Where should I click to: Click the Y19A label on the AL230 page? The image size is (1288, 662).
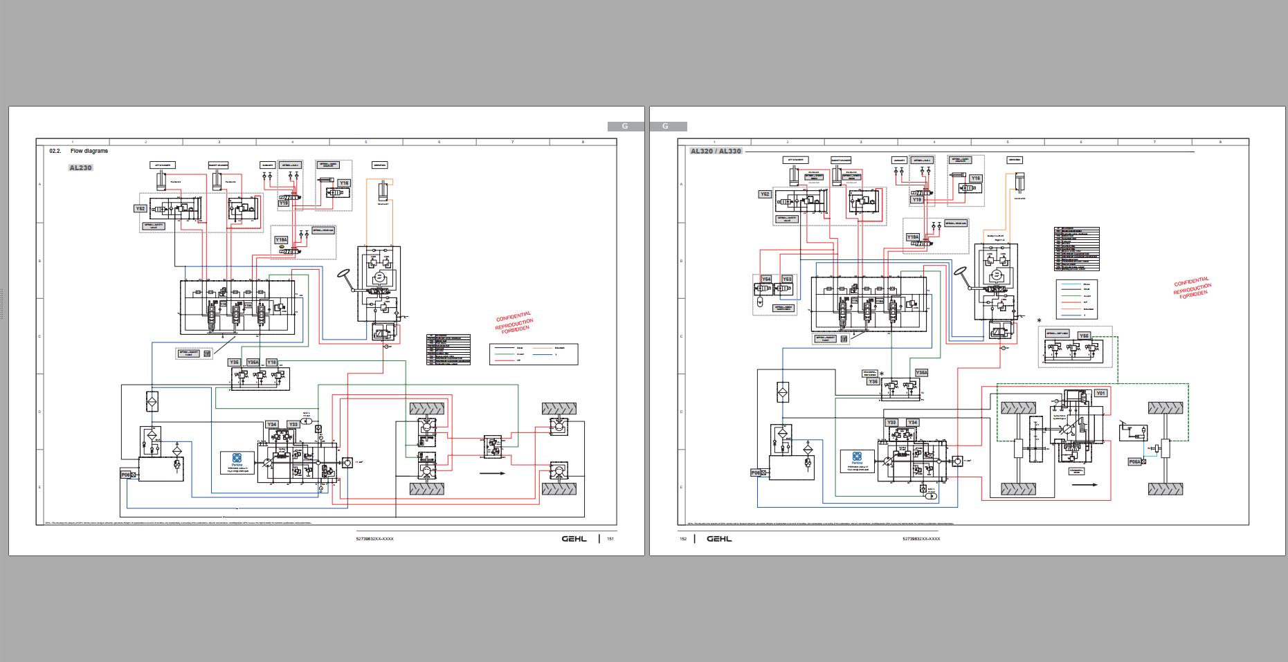pos(281,240)
